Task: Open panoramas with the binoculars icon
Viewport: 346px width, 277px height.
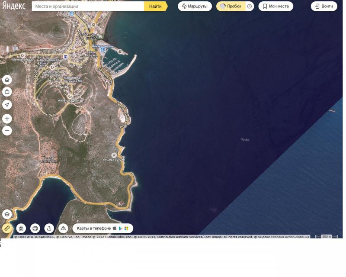Action: (21, 228)
